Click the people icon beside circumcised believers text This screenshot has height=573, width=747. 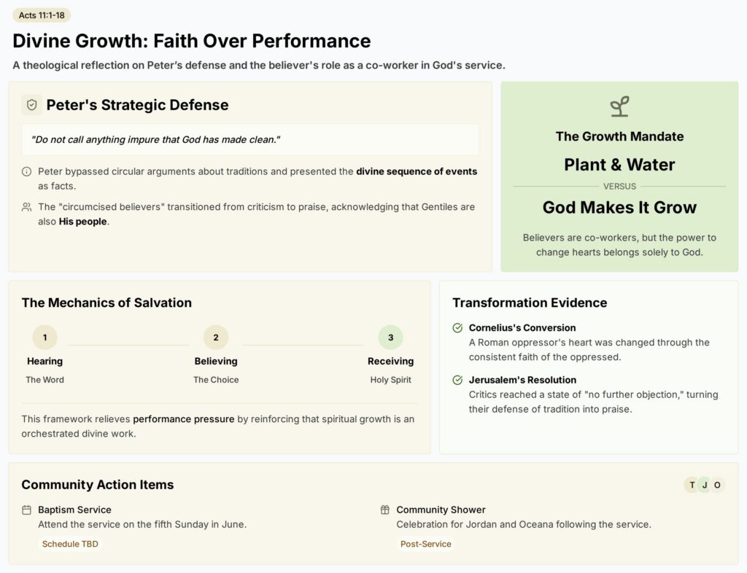coord(27,207)
